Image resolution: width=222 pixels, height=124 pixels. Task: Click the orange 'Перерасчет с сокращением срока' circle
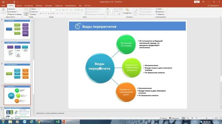[126, 92]
